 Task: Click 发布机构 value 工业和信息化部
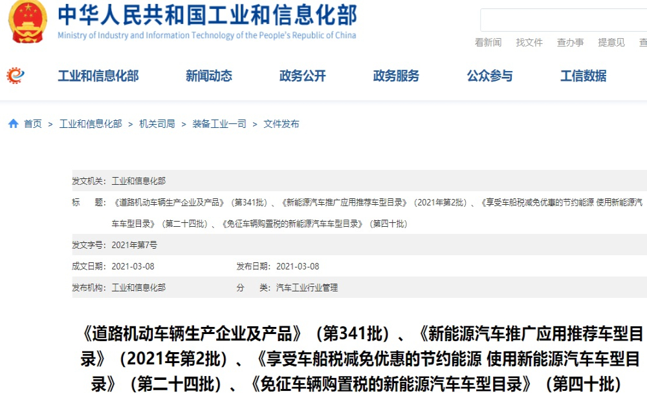click(x=138, y=288)
